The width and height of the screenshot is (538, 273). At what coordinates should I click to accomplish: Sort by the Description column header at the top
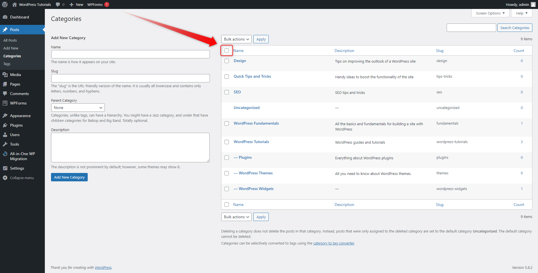pyautogui.click(x=344, y=51)
